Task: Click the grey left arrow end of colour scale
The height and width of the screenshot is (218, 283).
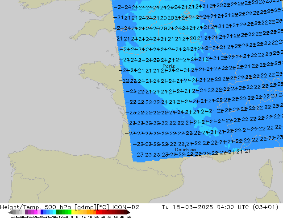Action: pos(10,212)
